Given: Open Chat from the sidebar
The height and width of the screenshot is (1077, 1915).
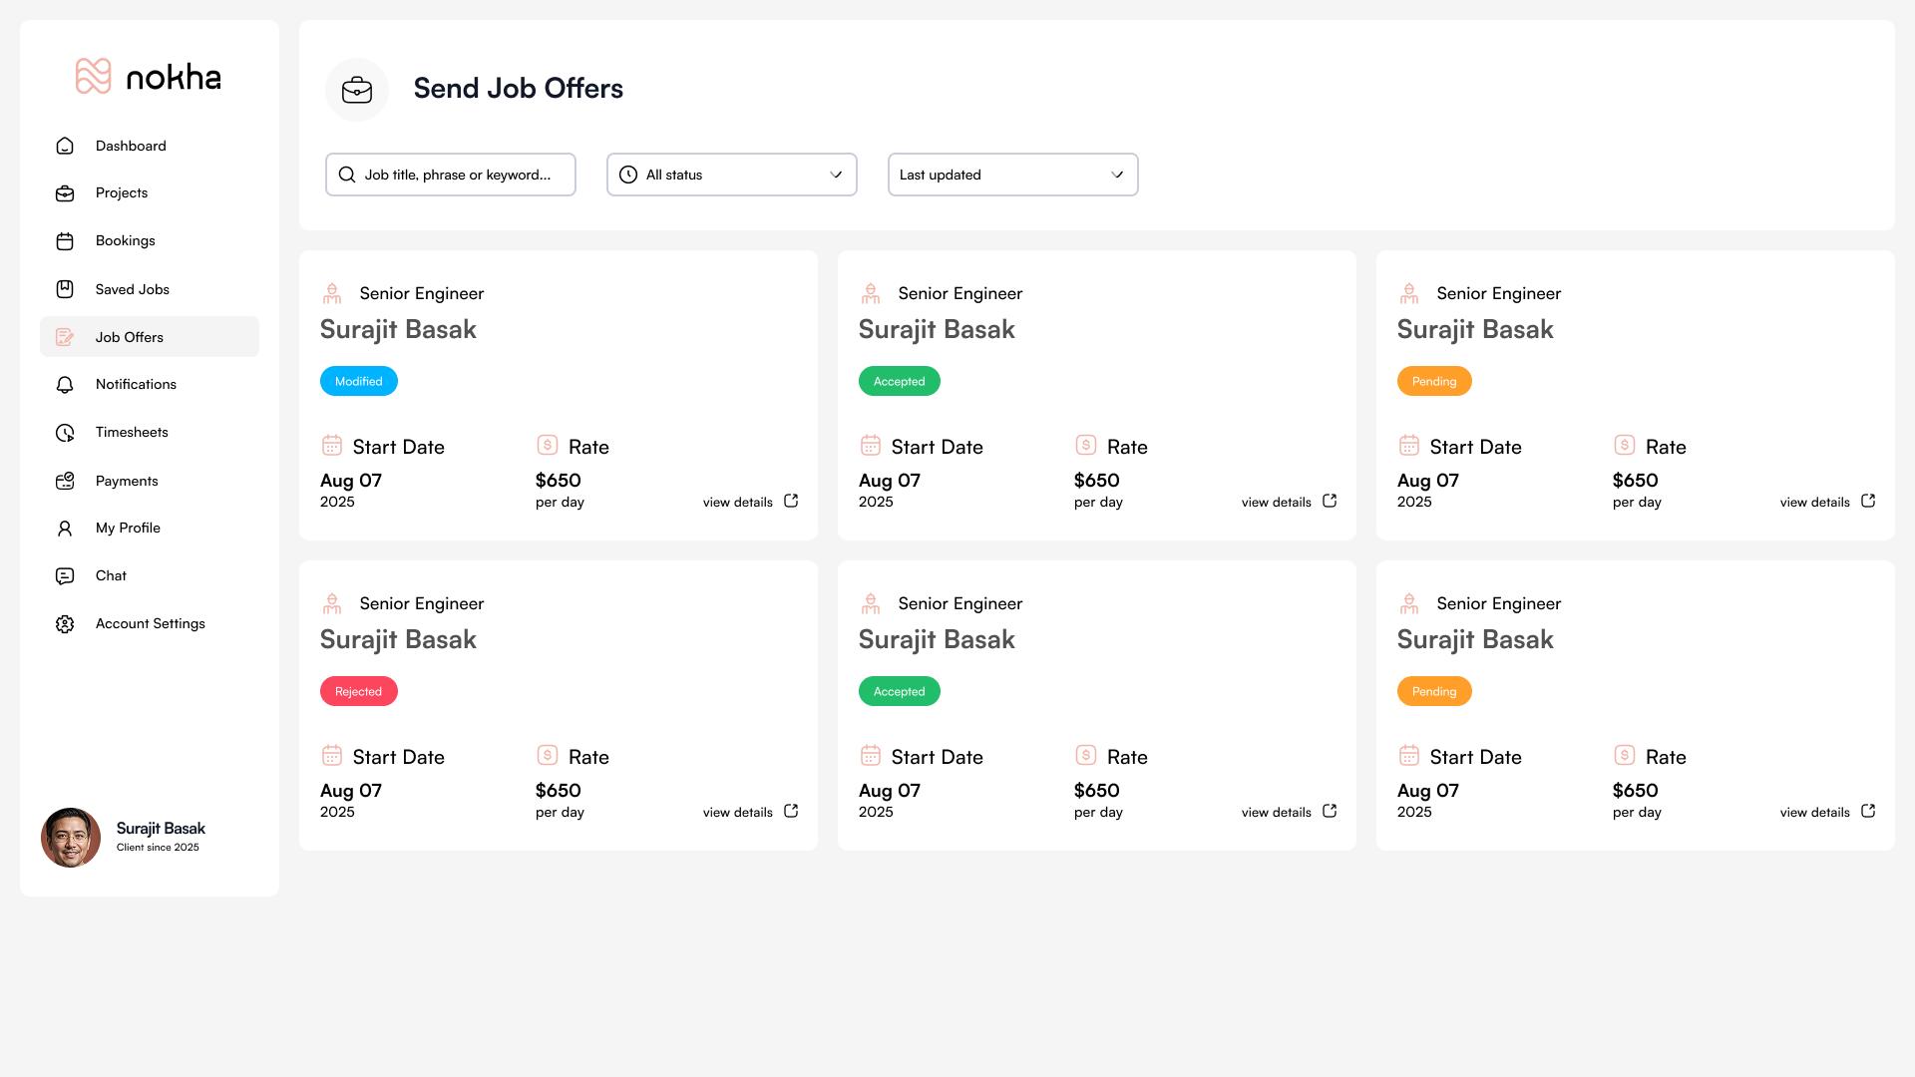Looking at the screenshot, I should point(111,575).
